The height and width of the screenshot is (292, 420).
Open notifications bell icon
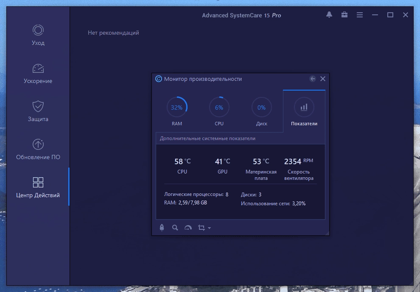[x=329, y=15]
